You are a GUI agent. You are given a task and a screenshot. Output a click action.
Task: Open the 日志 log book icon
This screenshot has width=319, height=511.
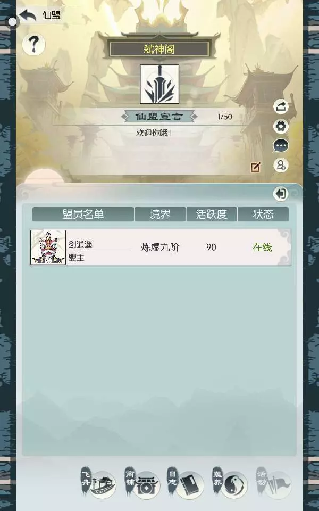[186, 485]
